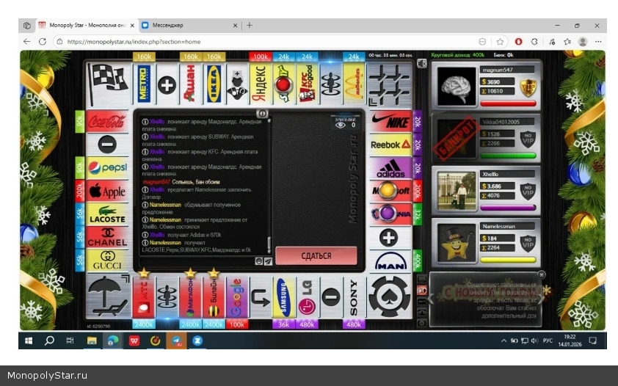Open Telegram from the taskbar
618x386 pixels.
176,341
